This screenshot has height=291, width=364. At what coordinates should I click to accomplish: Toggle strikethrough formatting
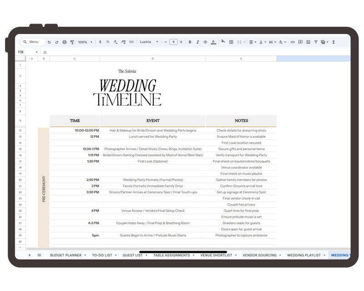205,42
